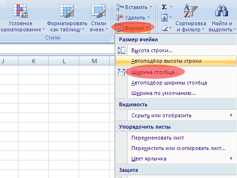Viewport: 237px width, 178px height.
Task: Click the Cell Styles (Стили ячеек) icon
Action: [99, 11]
